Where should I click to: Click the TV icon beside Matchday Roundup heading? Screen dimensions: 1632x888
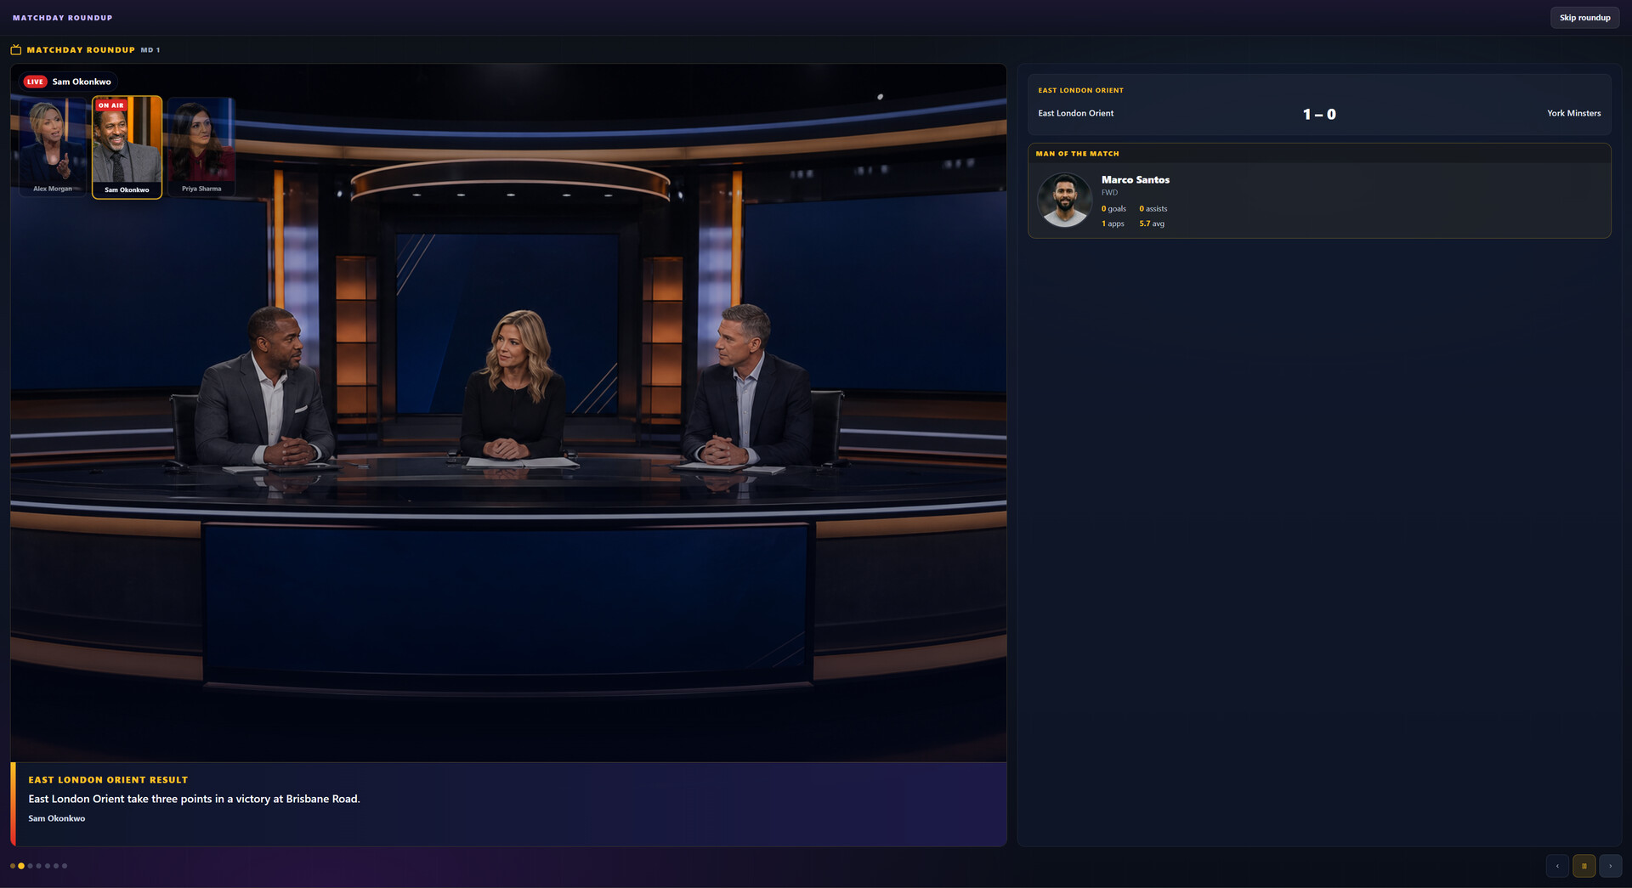tap(16, 50)
